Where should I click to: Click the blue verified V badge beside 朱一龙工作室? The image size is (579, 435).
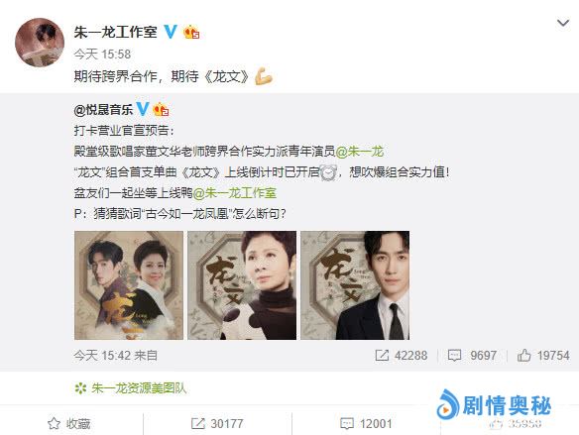171,32
